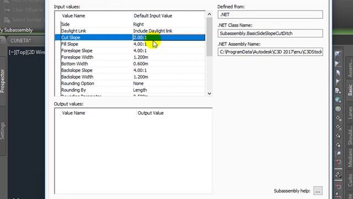The width and height of the screenshot is (353, 199).
Task: Click the output Value Name column header
Action: point(73,113)
